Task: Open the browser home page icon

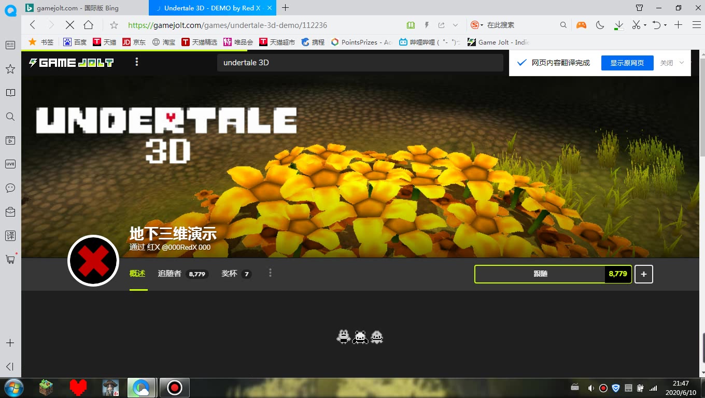Action: pos(89,25)
